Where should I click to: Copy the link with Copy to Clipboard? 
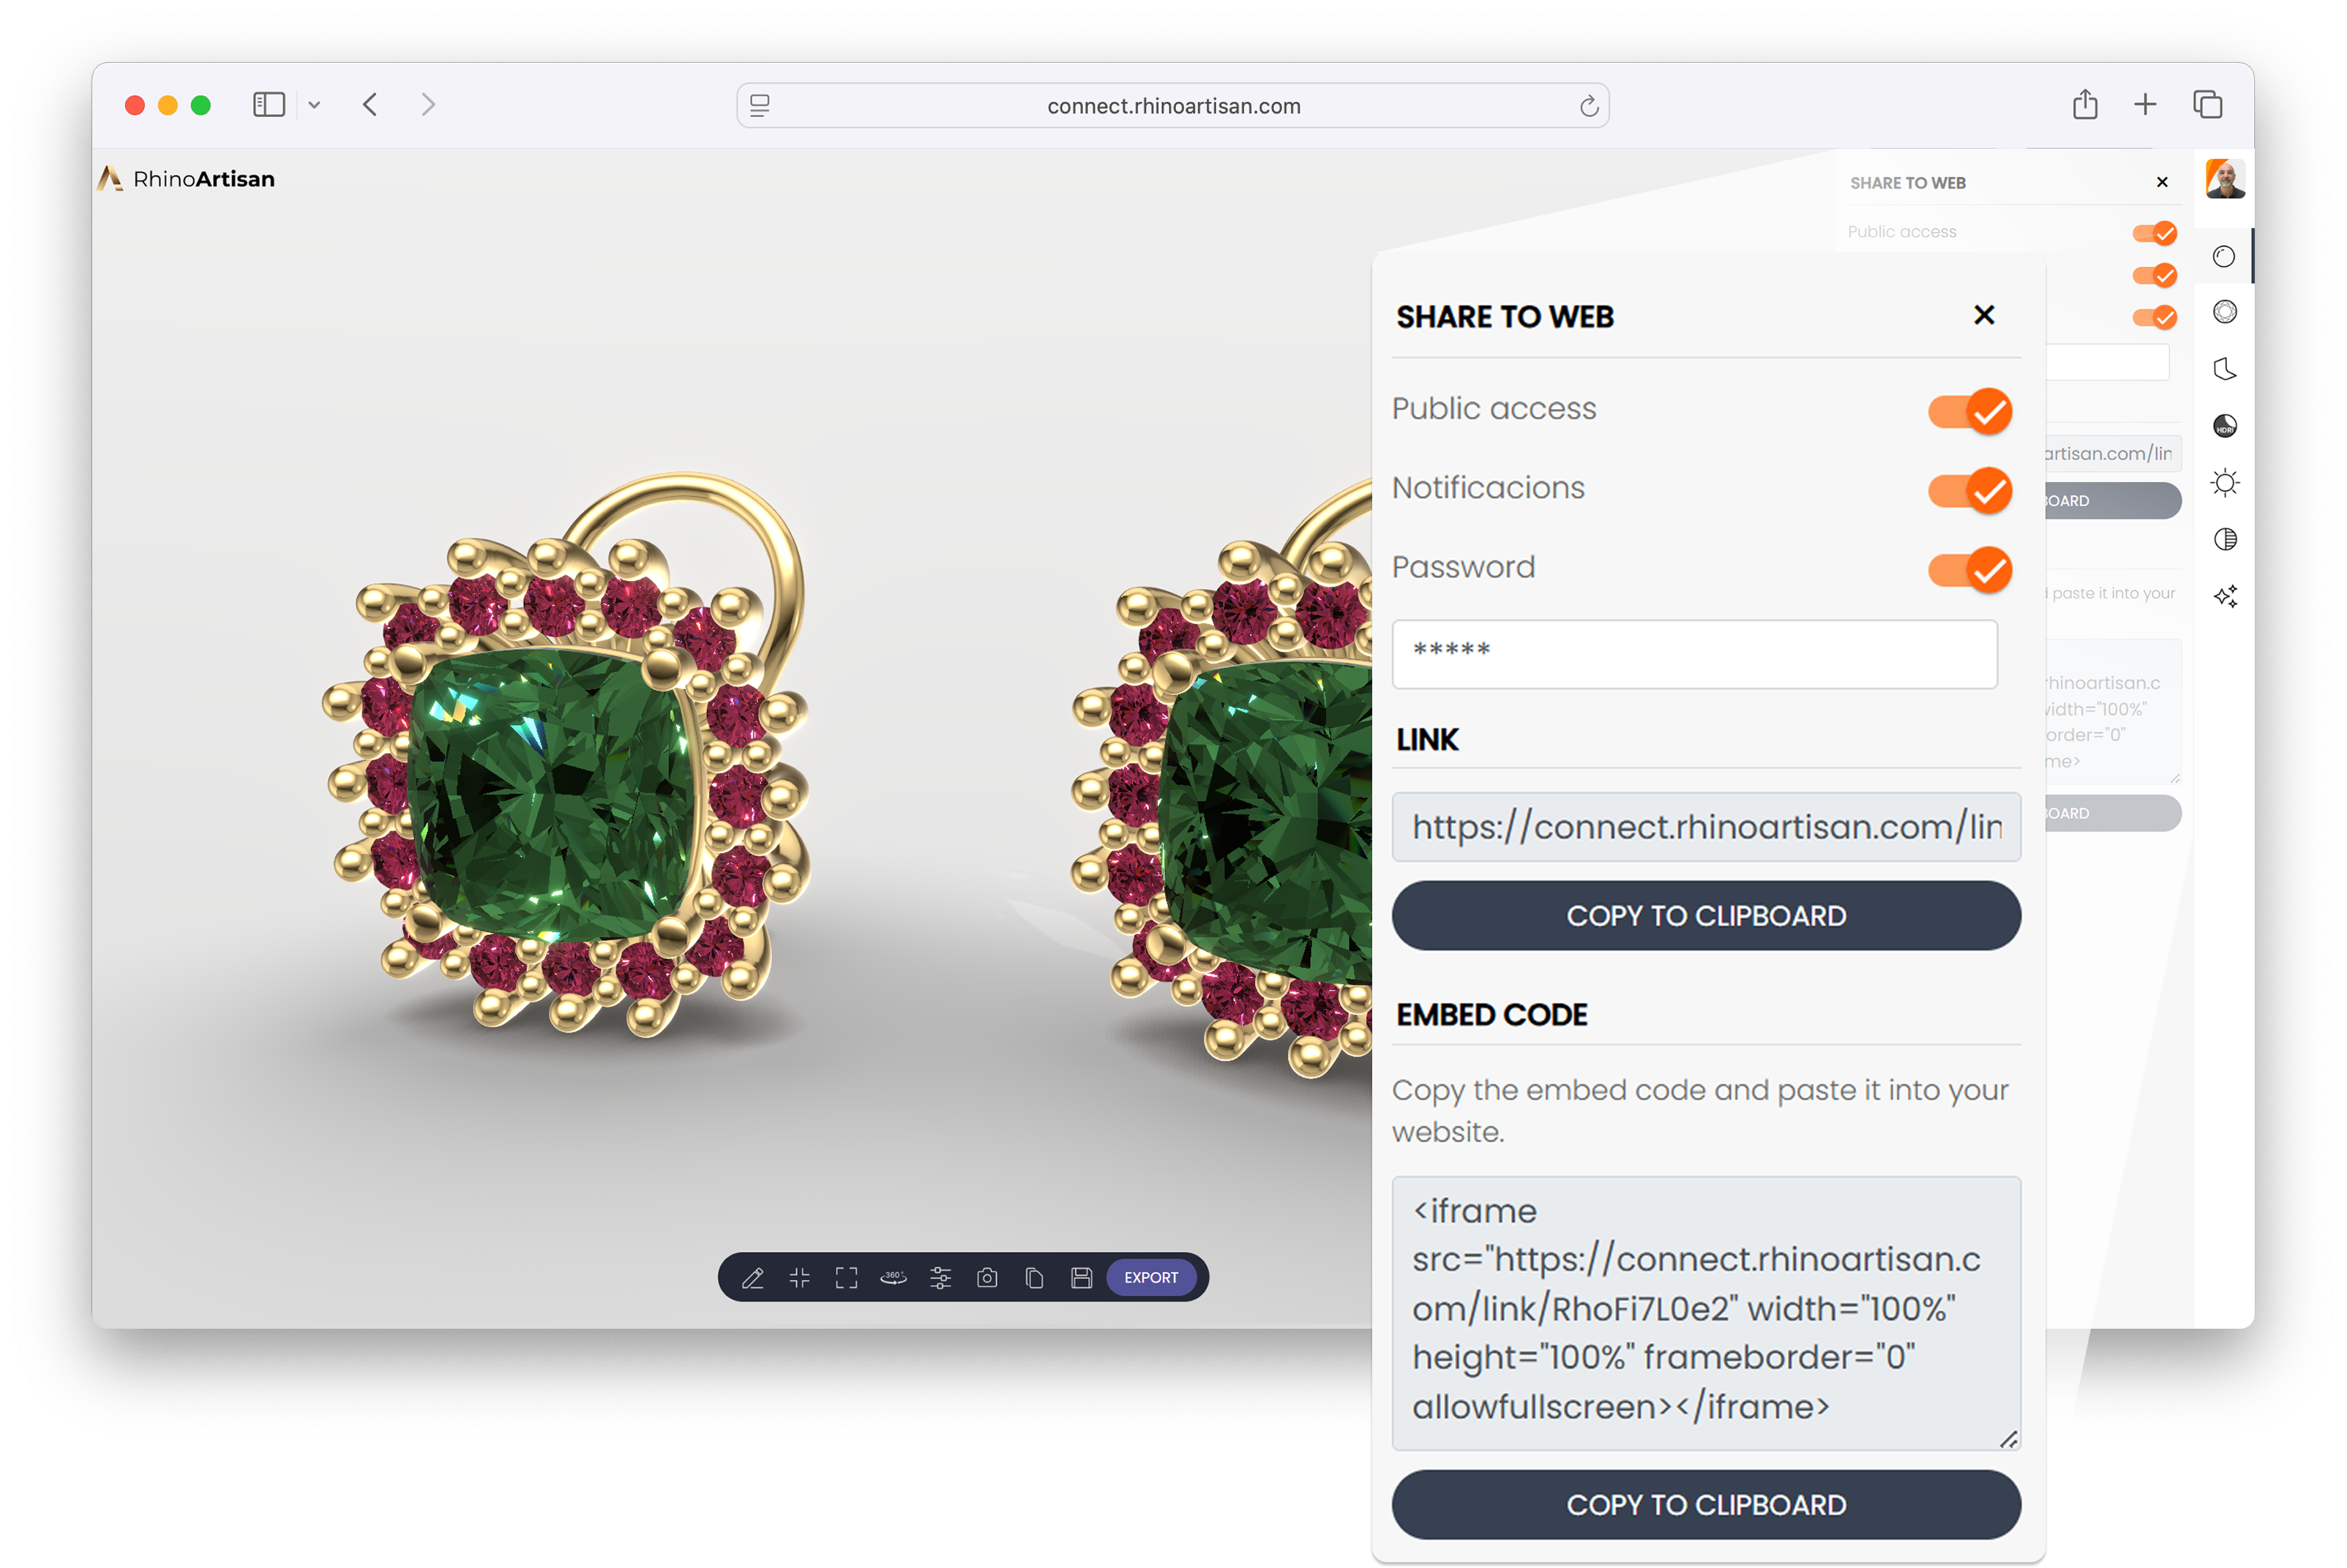coord(1706,916)
